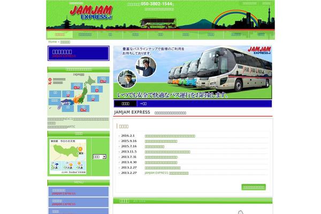The image size is (321, 214).
Task: Select the highlighted first navigation tab
Action: pyautogui.click(x=60, y=35)
